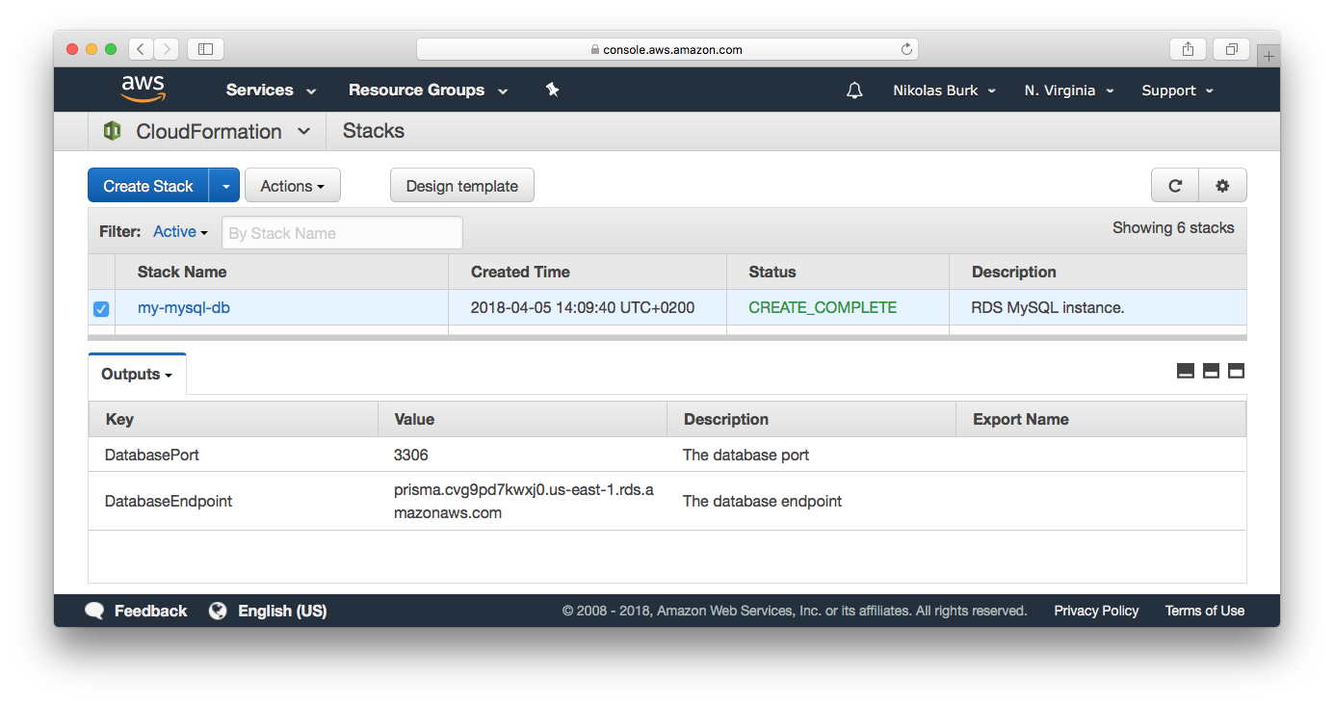Show all Safari tabs
Viewport: 1334px width, 704px height.
pyautogui.click(x=1232, y=49)
